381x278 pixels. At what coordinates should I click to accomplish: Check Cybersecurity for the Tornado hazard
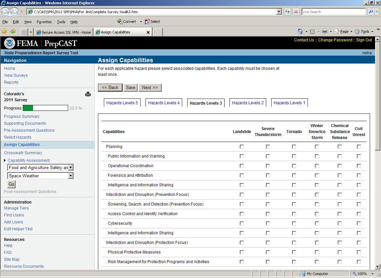(x=294, y=223)
